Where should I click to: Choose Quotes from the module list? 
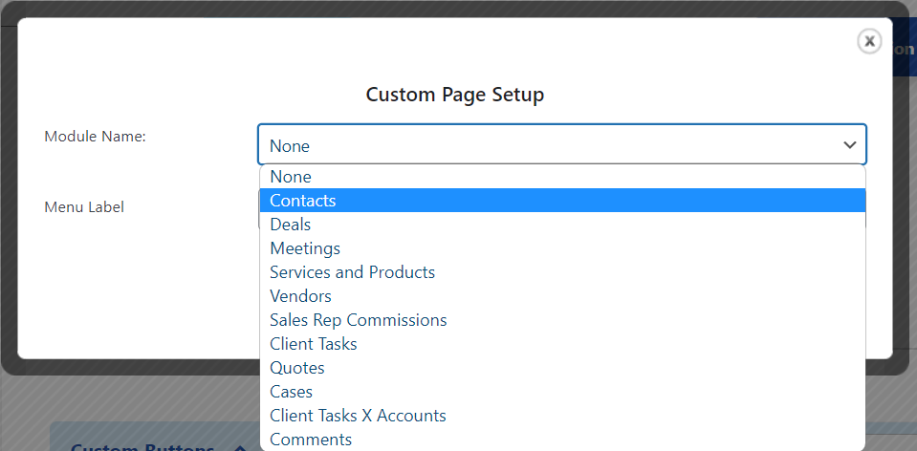coord(562,368)
